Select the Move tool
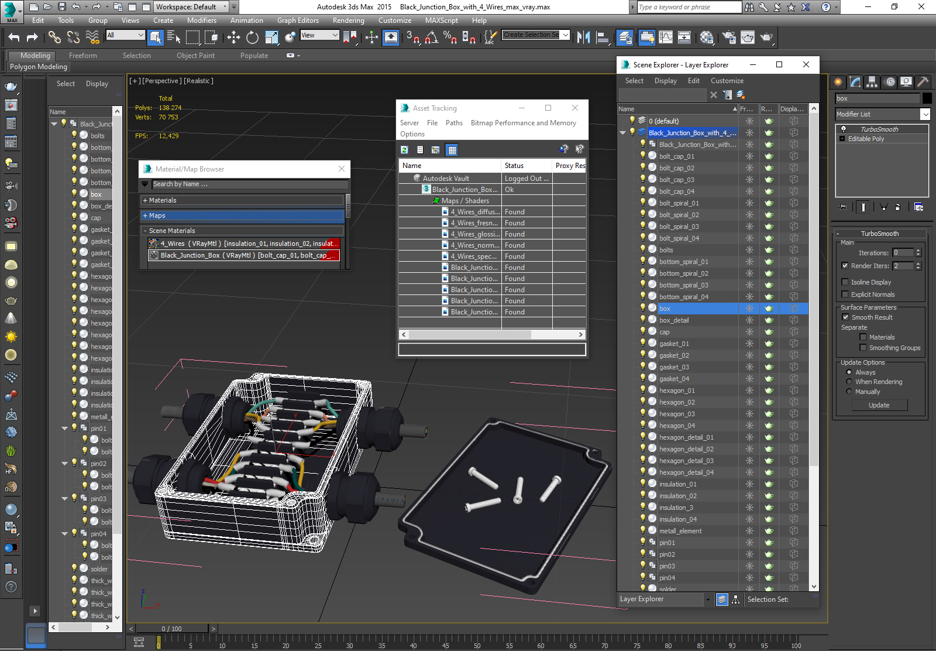The width and height of the screenshot is (936, 651). point(233,37)
